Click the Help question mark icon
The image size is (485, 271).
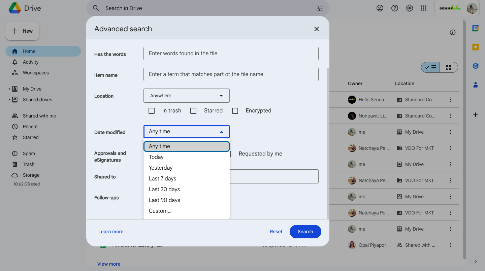(x=395, y=8)
